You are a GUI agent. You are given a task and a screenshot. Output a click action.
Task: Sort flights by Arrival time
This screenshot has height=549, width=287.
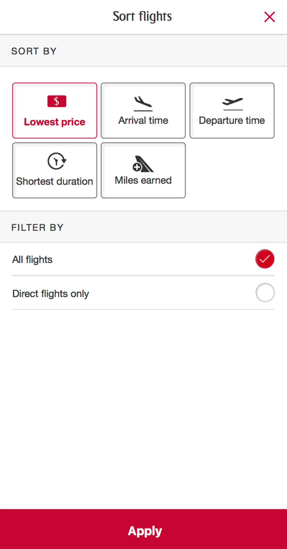pyautogui.click(x=143, y=110)
